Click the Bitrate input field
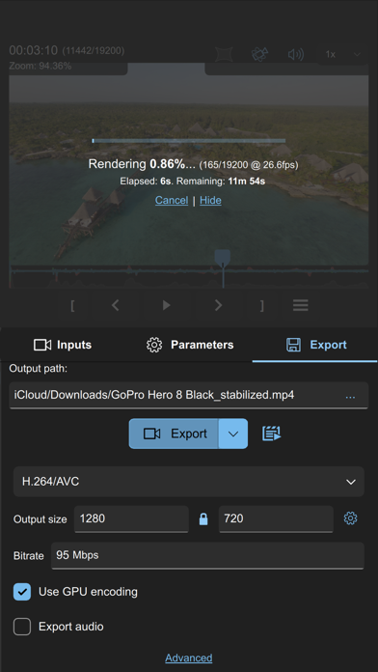Screen dimensions: 378x672 pyautogui.click(x=207, y=555)
